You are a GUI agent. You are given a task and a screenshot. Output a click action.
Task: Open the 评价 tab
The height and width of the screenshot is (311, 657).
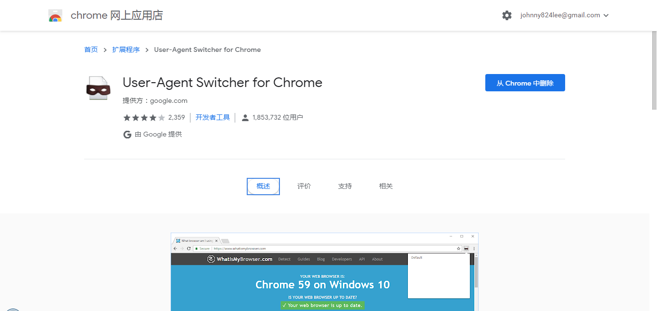(304, 187)
